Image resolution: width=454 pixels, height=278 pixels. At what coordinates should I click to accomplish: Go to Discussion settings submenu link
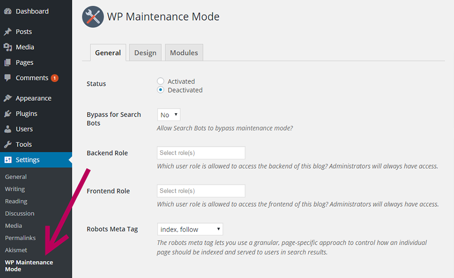point(19,213)
